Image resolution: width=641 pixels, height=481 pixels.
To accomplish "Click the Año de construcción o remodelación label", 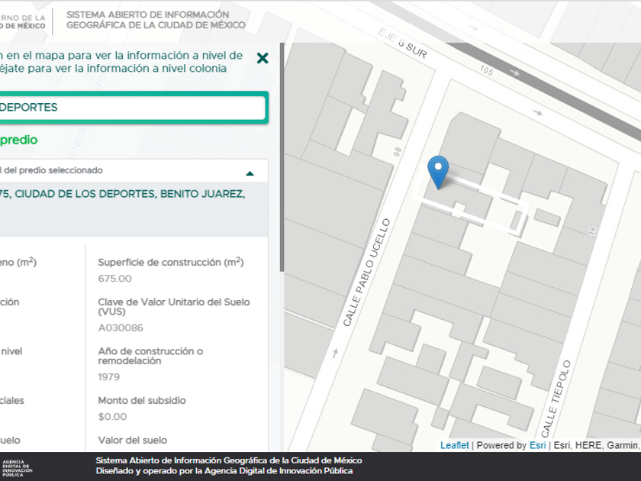I will 150,356.
